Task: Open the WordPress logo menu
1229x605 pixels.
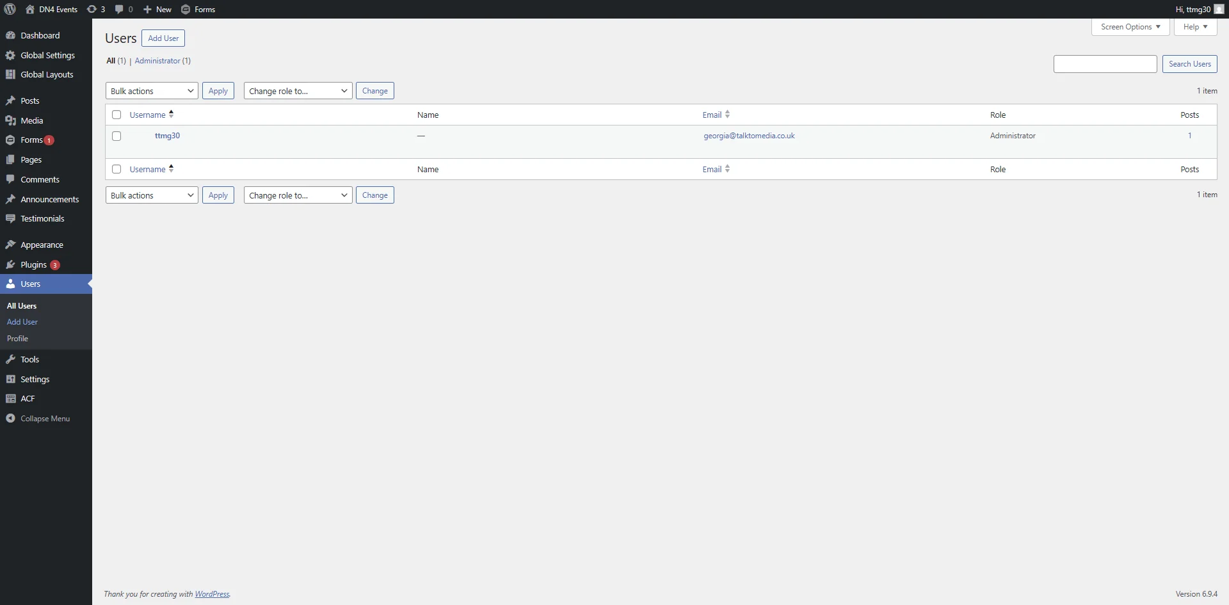Action: coord(9,9)
